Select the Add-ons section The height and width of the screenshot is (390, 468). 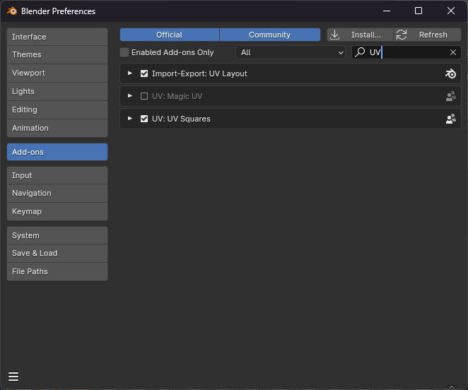click(x=57, y=152)
